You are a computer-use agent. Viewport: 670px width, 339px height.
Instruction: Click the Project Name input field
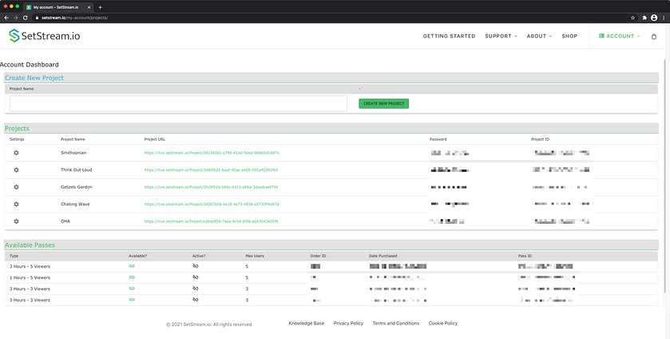point(178,104)
